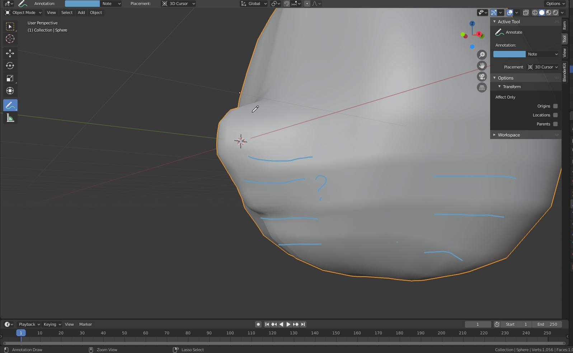Switch to solid viewport shading
The image size is (573, 353).
(x=542, y=13)
